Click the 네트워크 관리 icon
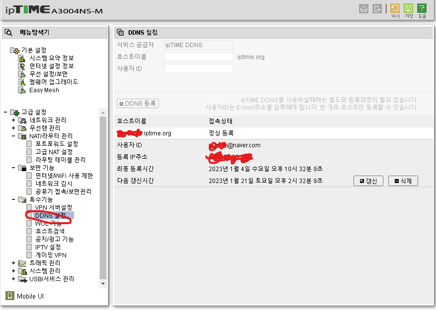The width and height of the screenshot is (436, 311). point(22,120)
